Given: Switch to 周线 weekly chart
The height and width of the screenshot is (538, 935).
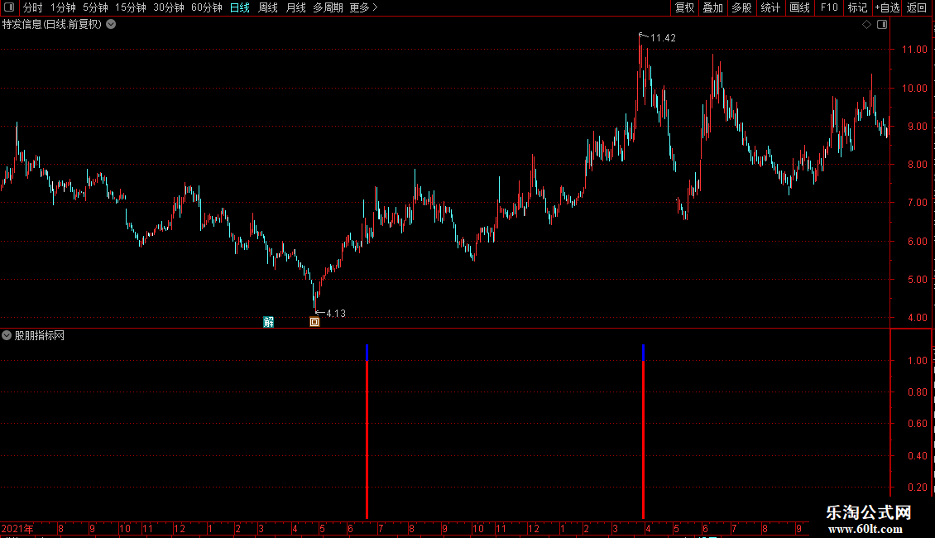Looking at the screenshot, I should (x=268, y=7).
